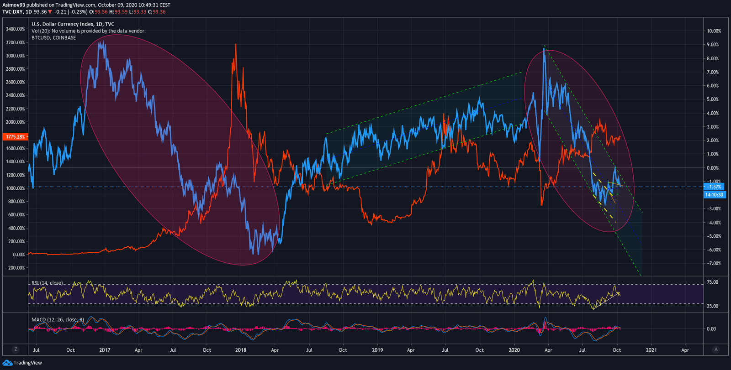731x370 pixels.
Task: Click the 14:10:30 countdown label
Action: click(x=714, y=195)
